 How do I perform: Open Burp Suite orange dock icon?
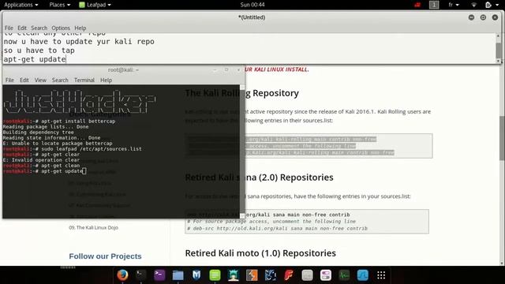click(x=252, y=275)
